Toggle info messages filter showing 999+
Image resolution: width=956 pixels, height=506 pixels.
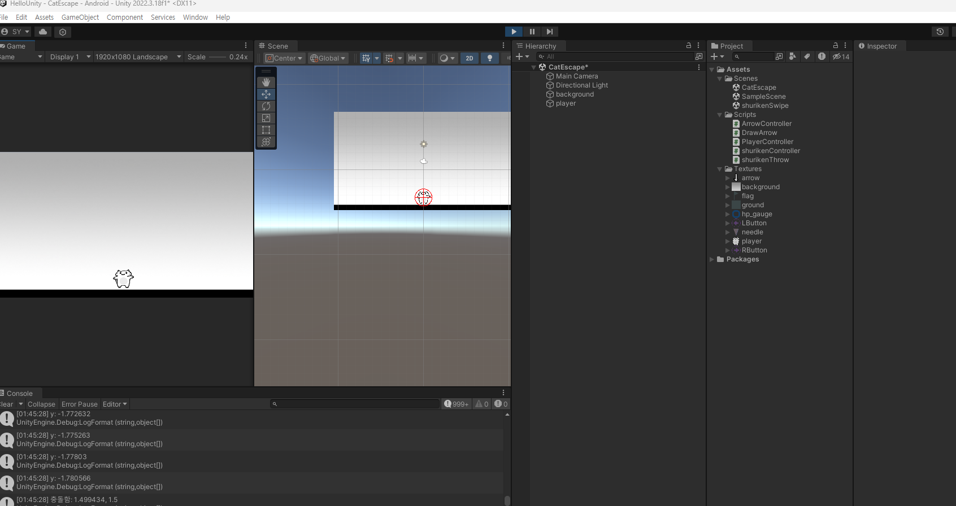[456, 404]
